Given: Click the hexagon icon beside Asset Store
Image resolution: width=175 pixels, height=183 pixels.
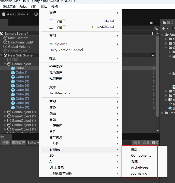Looking at the screenshot, I should pos(36,14).
